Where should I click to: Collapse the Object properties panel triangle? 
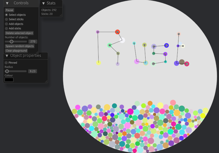coord(6,56)
